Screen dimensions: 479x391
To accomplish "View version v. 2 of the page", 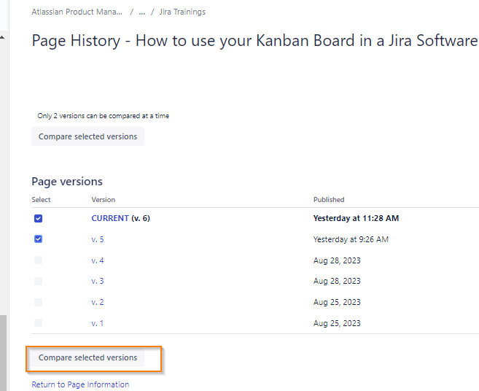I will point(98,302).
